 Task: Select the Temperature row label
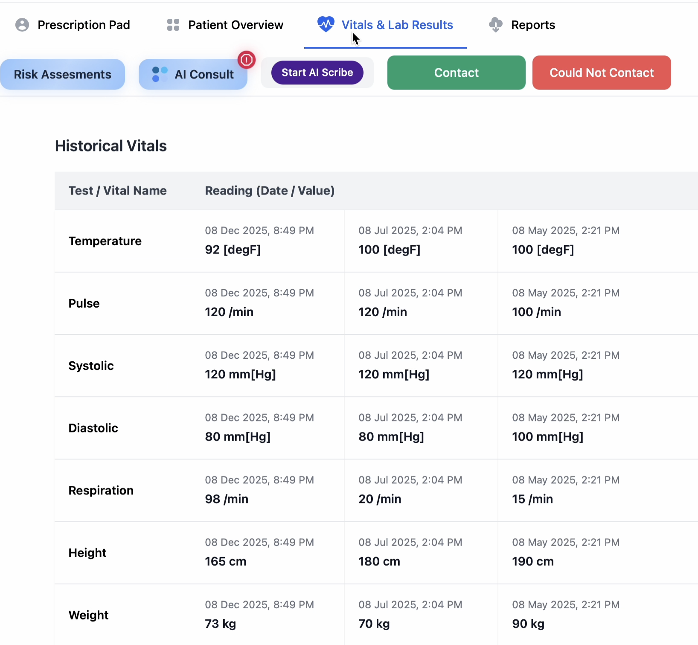pyautogui.click(x=105, y=241)
